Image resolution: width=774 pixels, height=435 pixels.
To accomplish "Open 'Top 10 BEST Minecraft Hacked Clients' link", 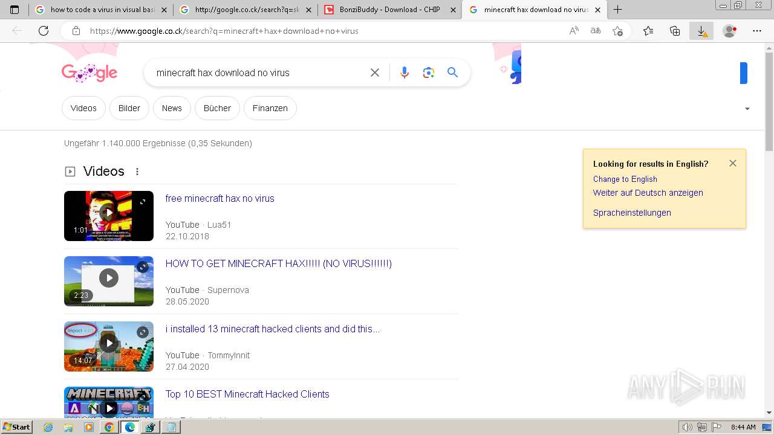I will tap(247, 394).
